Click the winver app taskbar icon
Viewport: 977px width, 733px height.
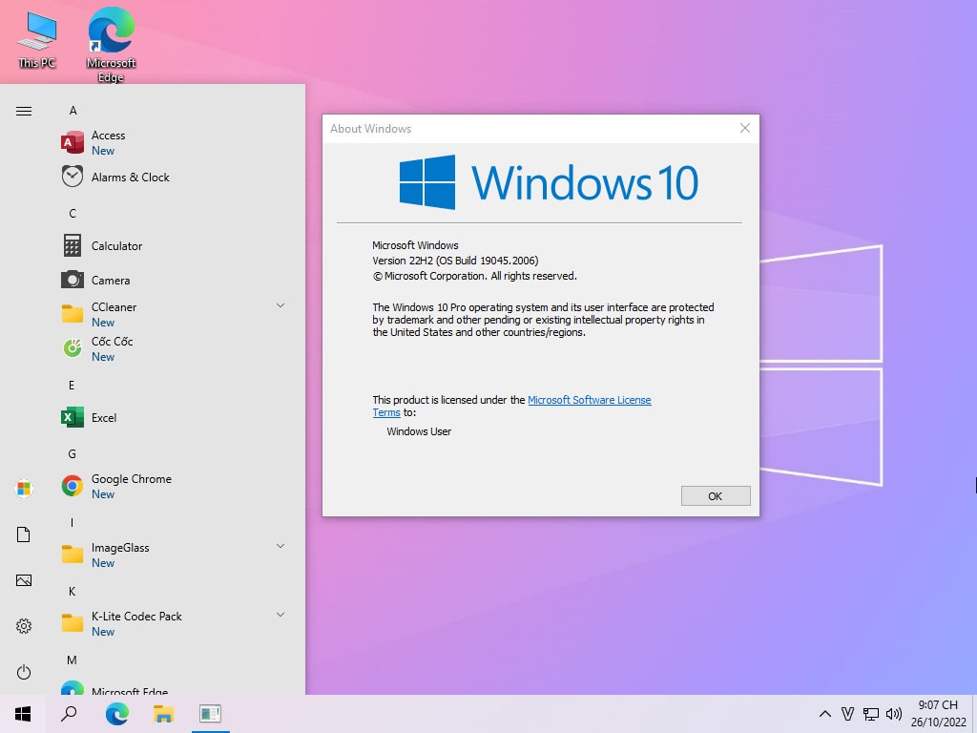pos(211,714)
